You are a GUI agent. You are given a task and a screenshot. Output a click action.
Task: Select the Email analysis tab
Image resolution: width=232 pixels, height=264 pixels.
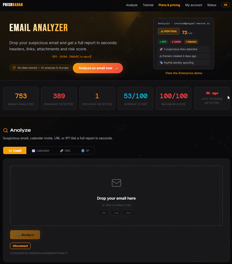pos(15,150)
